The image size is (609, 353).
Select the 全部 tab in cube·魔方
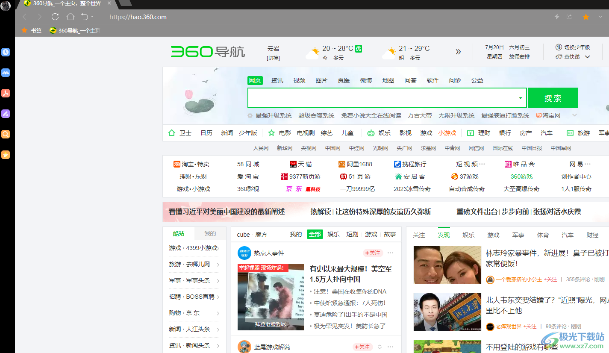tap(315, 234)
